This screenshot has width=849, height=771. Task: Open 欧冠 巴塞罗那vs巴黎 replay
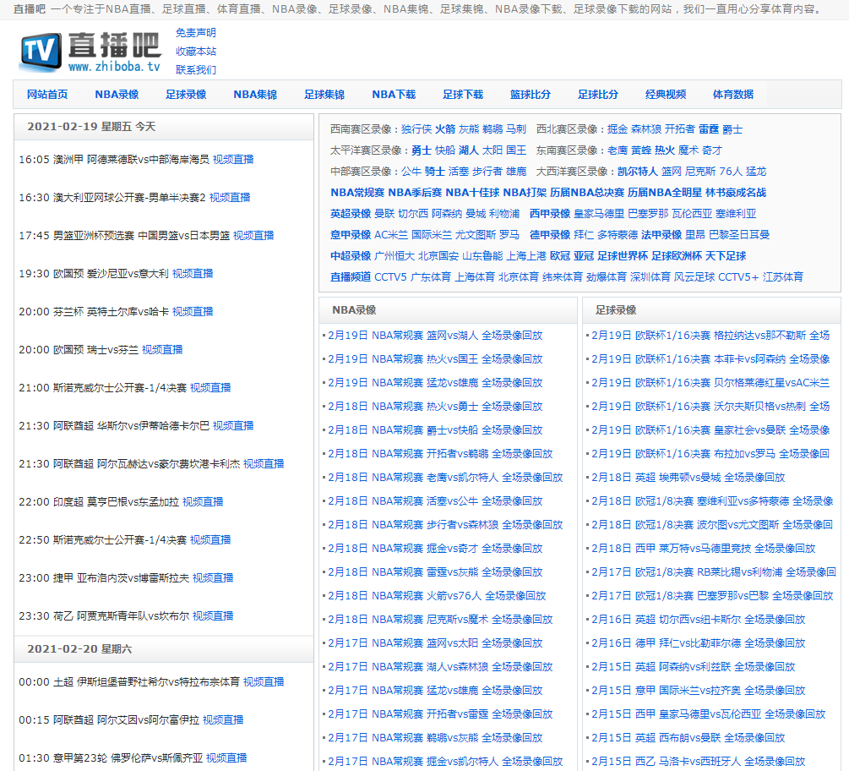tap(712, 595)
